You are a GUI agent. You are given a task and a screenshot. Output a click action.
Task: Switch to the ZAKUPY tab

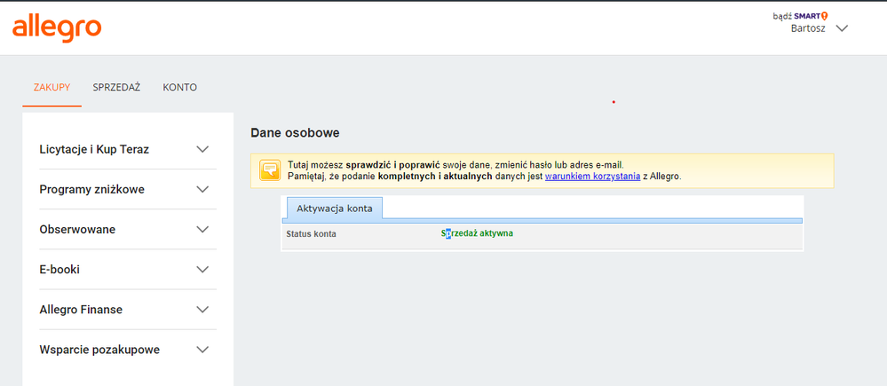click(51, 87)
